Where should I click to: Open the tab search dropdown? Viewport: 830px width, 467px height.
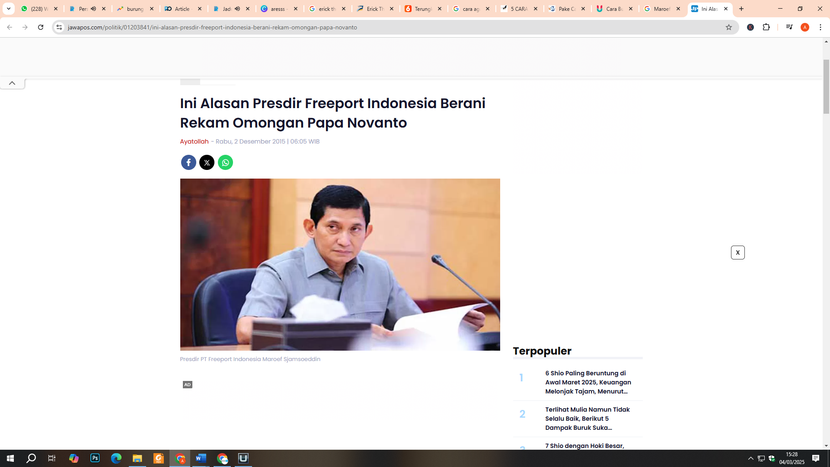[x=8, y=9]
